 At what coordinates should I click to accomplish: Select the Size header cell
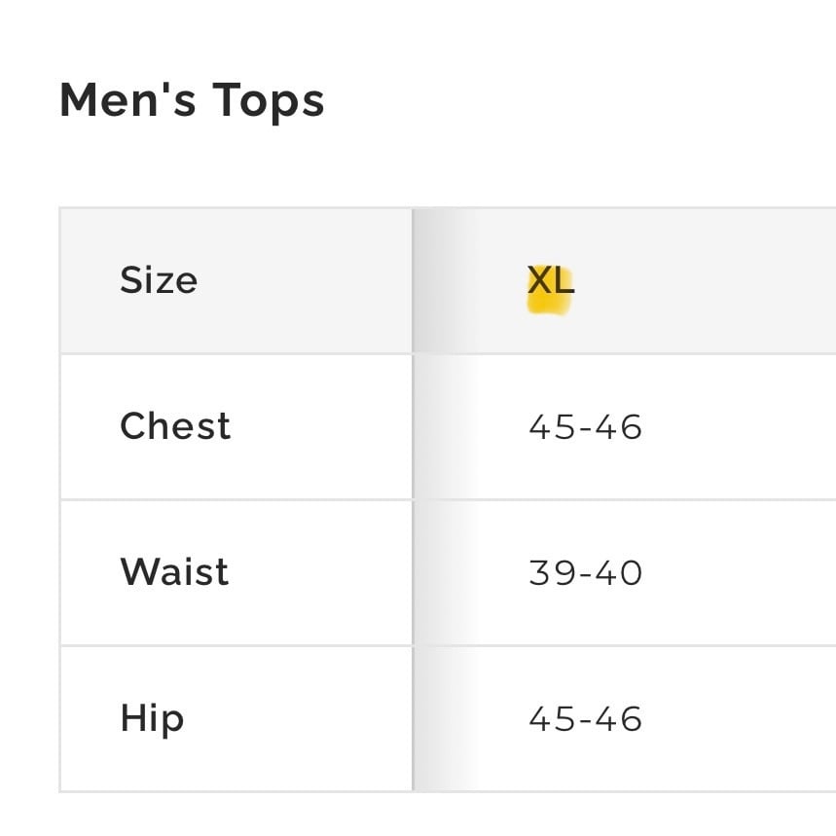(236, 280)
